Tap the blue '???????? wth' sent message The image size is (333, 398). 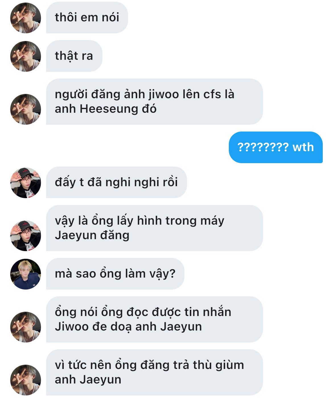coord(276,147)
